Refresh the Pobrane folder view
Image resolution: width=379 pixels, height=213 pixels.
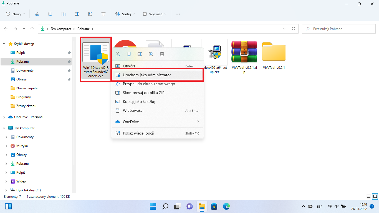tap(294, 29)
